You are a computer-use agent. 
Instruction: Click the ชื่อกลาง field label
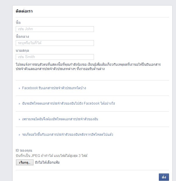point(22,37)
